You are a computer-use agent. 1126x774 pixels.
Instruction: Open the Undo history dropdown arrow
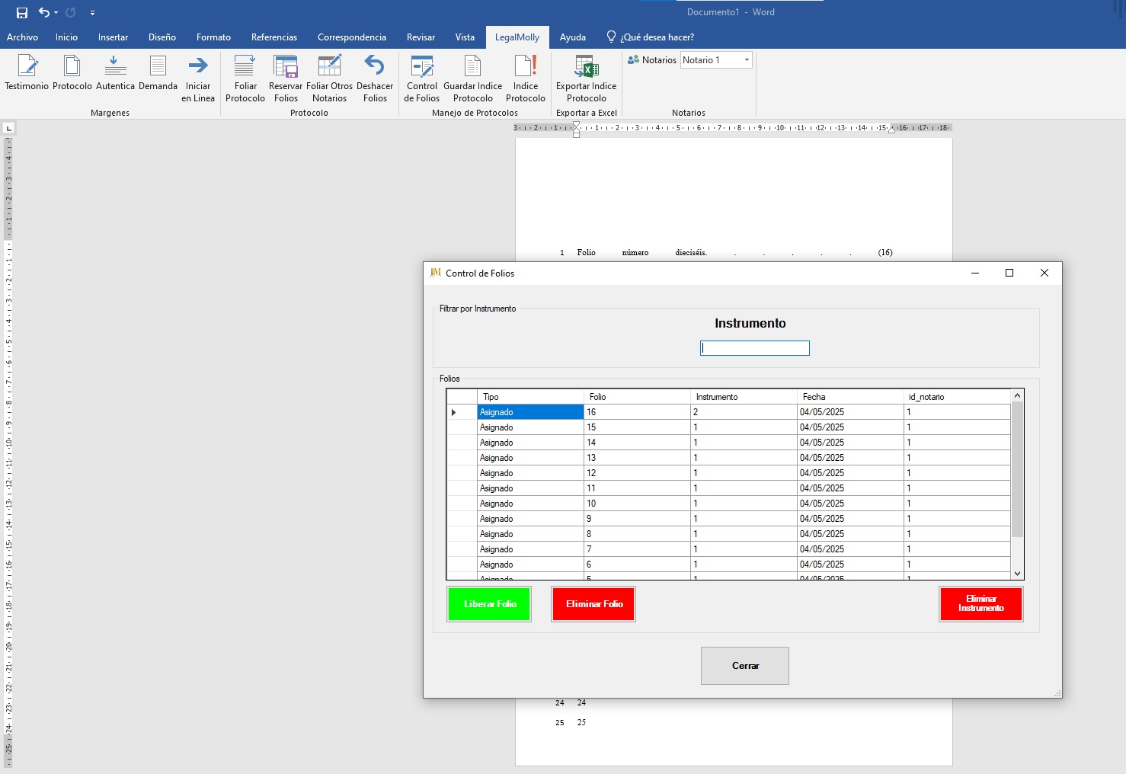coord(56,12)
